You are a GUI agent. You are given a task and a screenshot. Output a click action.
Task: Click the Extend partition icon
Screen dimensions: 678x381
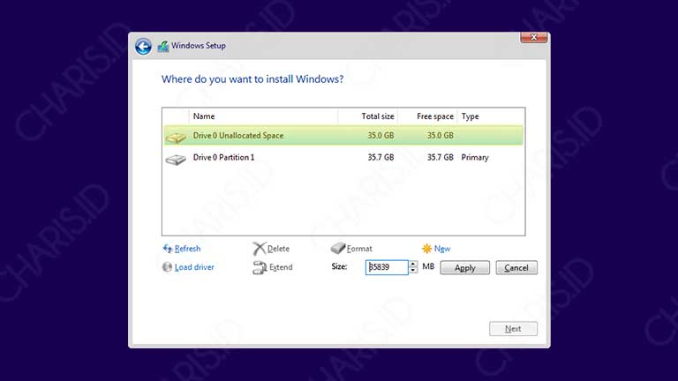click(x=260, y=267)
